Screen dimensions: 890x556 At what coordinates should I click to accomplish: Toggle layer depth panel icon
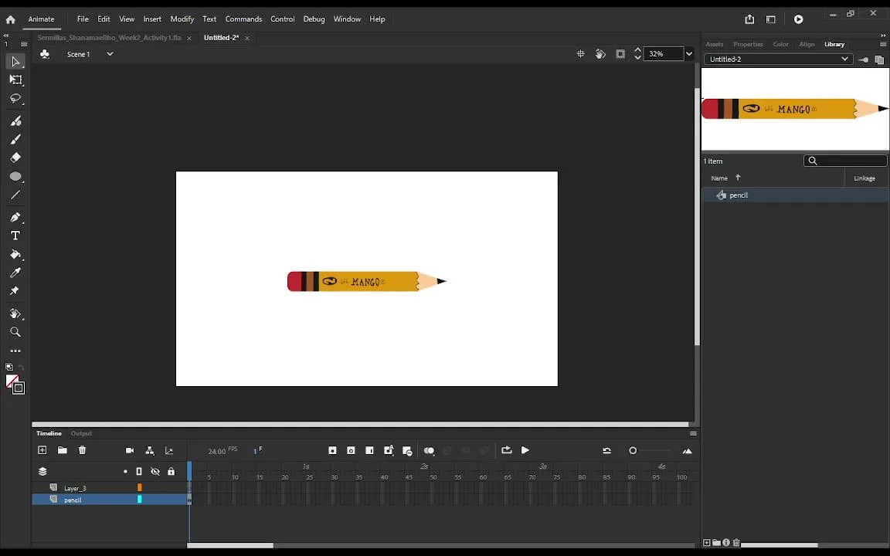point(169,450)
